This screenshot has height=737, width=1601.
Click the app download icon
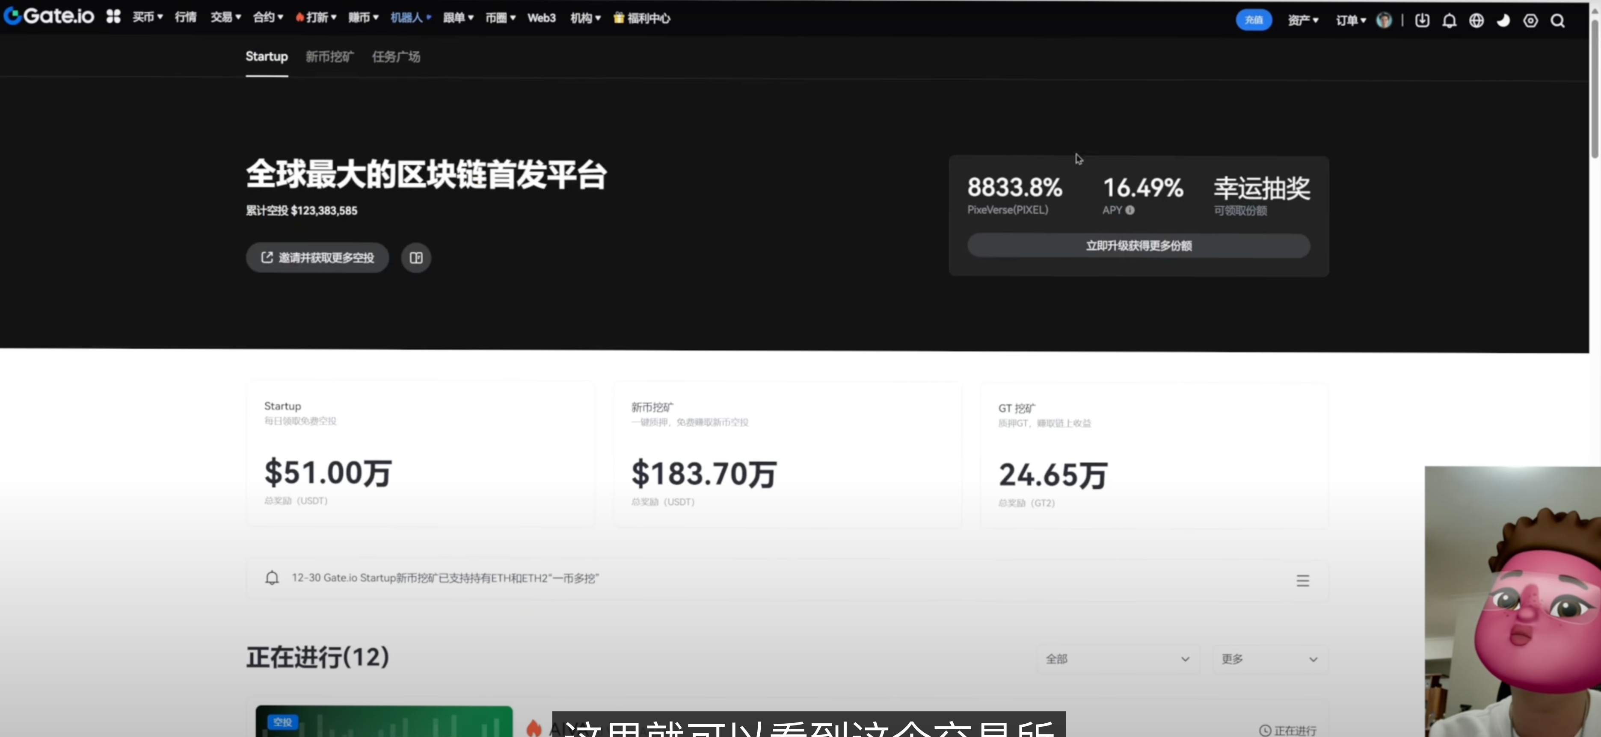(1422, 21)
